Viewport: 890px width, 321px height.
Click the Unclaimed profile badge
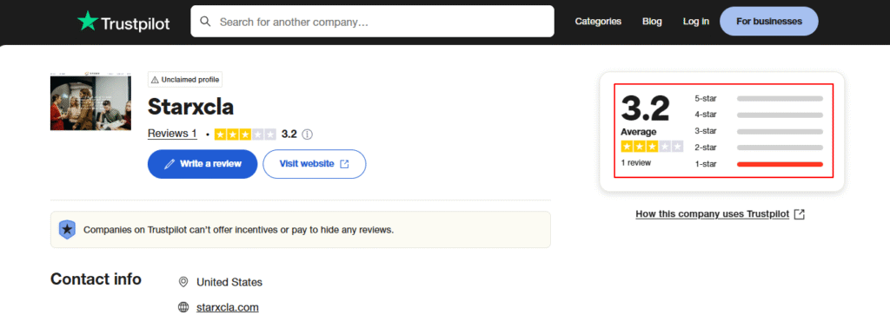(185, 80)
